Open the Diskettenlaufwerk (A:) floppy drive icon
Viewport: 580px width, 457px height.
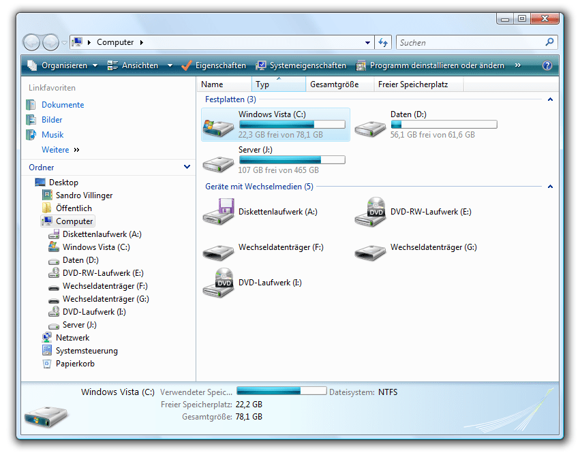coord(219,212)
